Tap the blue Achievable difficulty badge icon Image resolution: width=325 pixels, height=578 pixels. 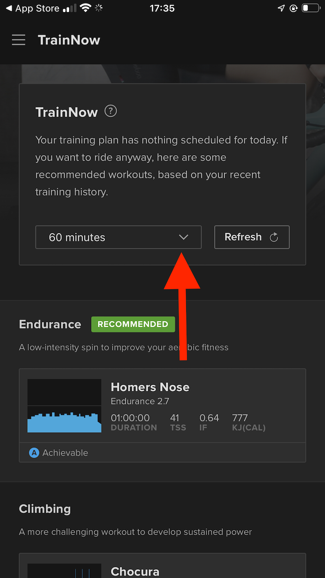(34, 453)
